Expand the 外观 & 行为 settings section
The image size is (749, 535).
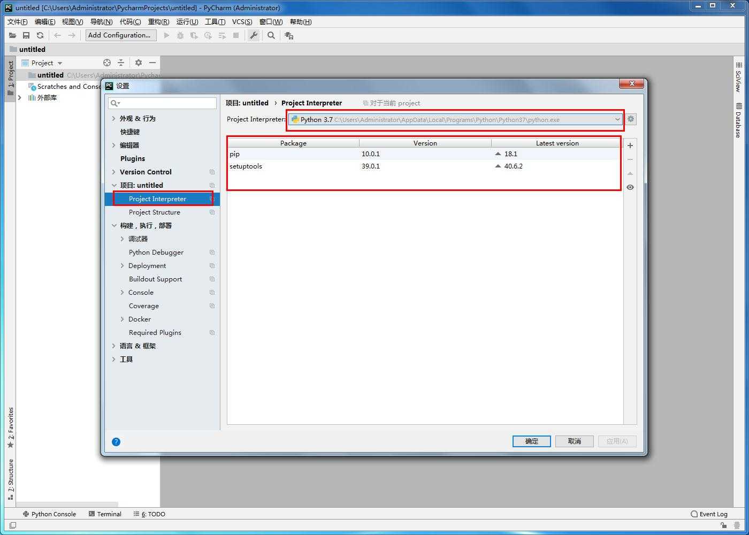coord(113,118)
